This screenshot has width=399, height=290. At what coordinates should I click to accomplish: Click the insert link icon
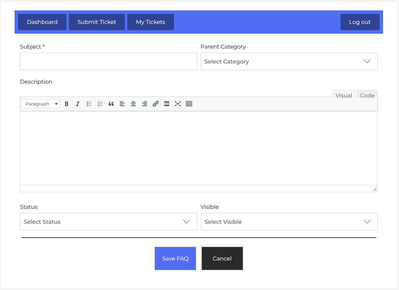(x=155, y=104)
